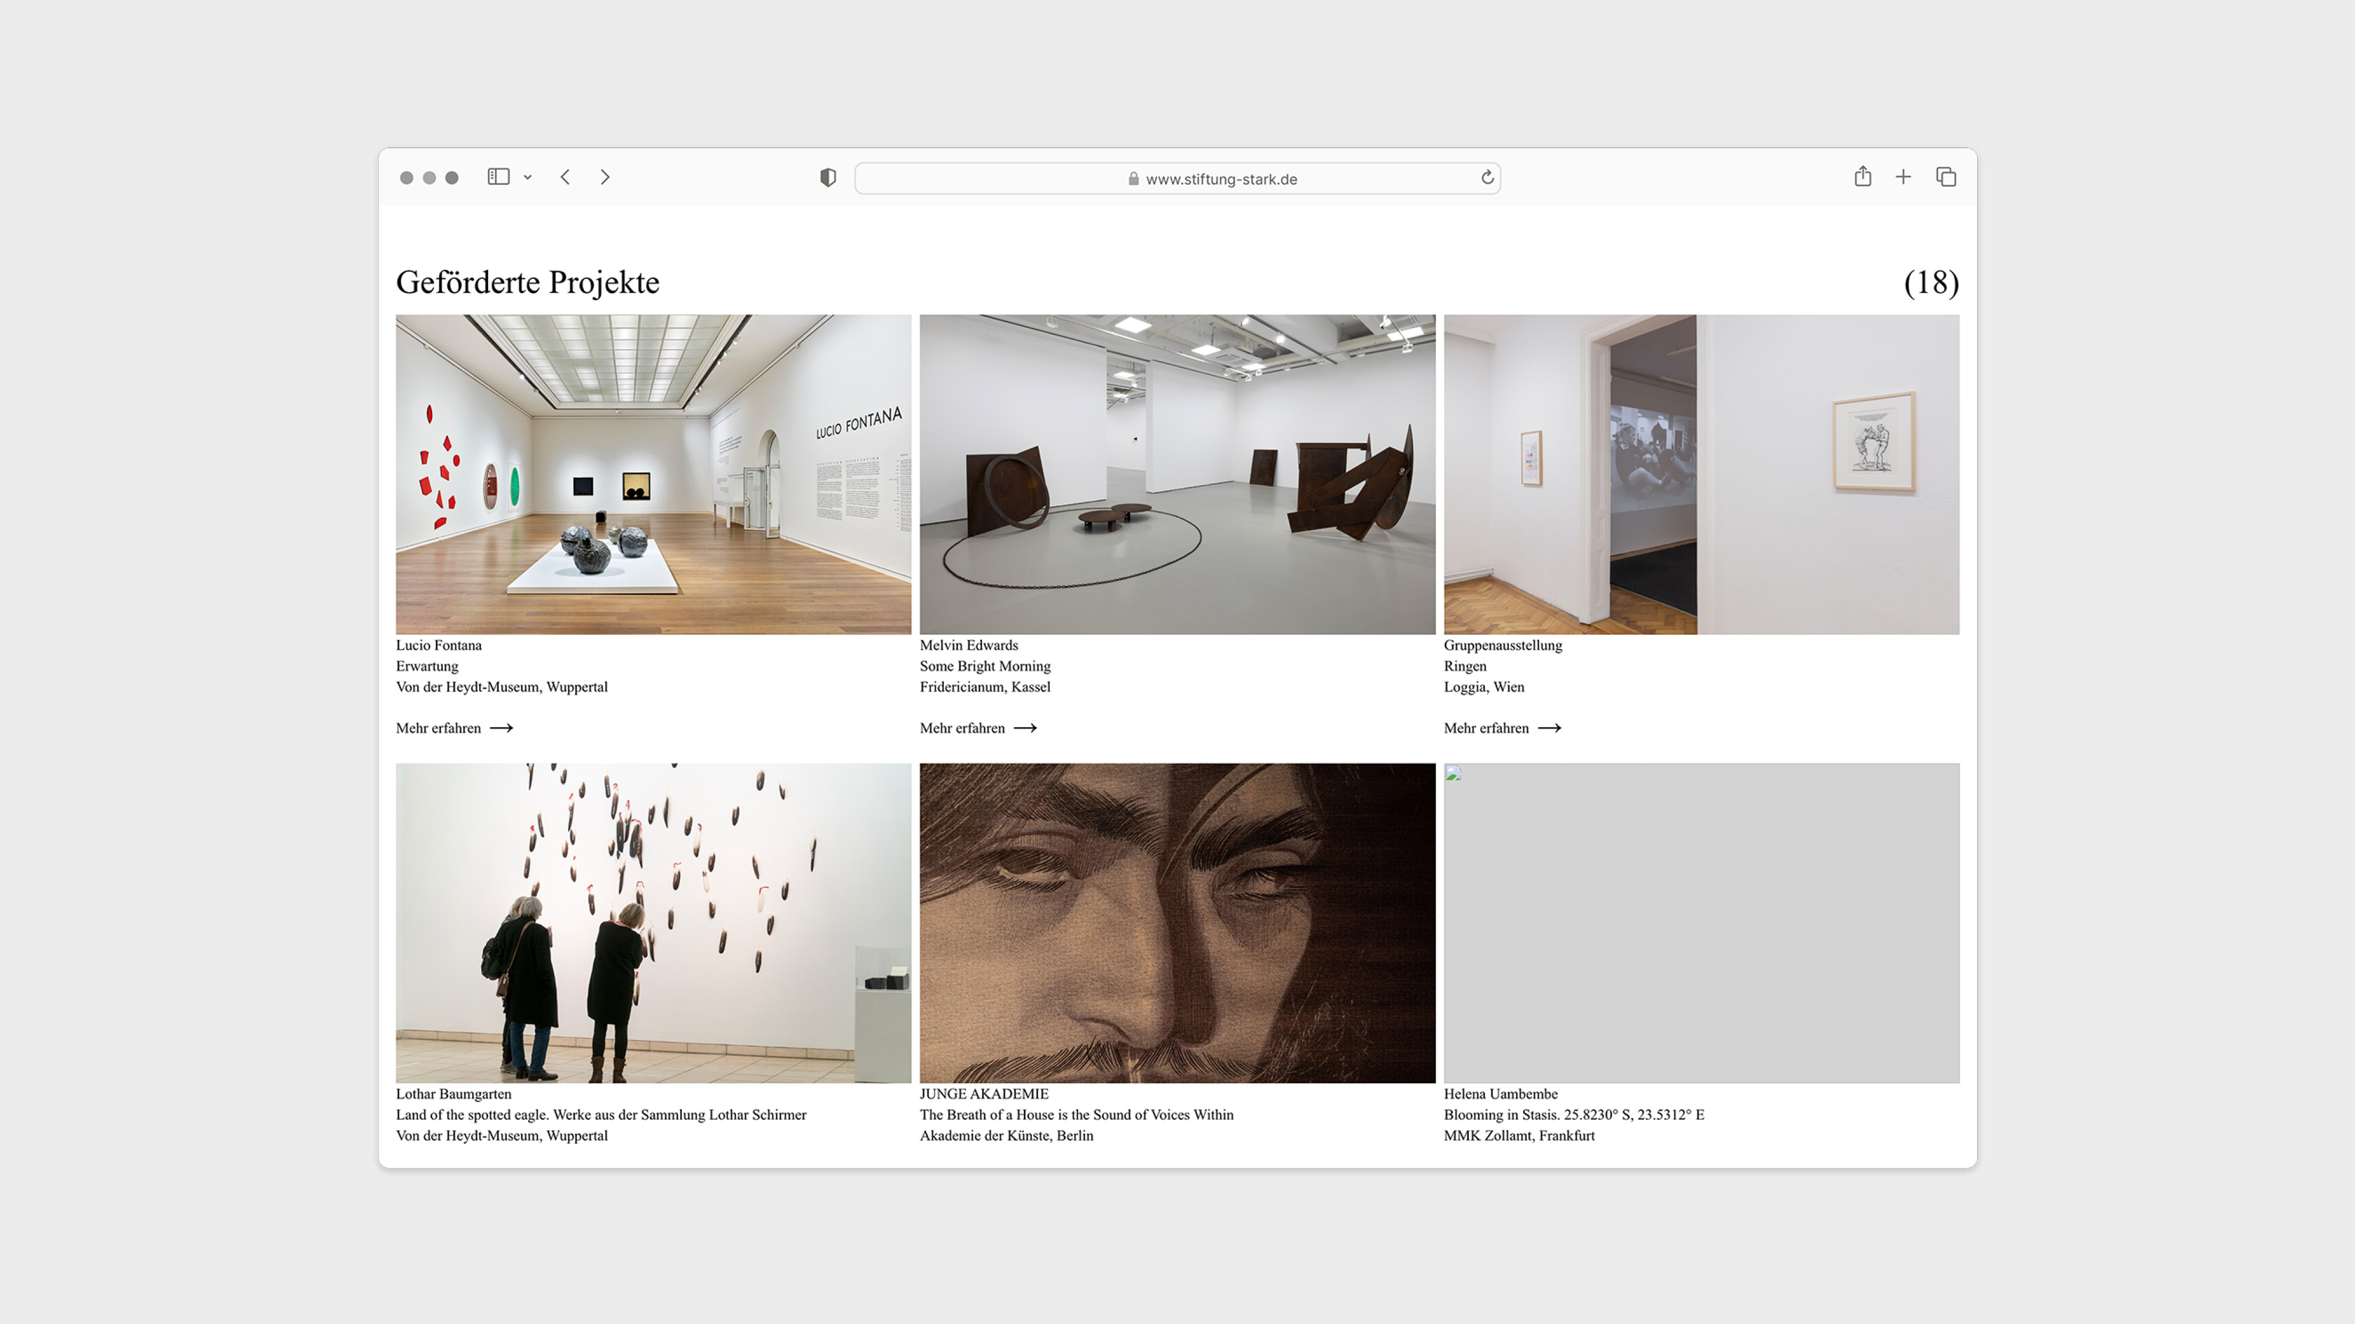Open the Helena Uambembe placeholder image
2355x1324 pixels.
[x=1701, y=923]
